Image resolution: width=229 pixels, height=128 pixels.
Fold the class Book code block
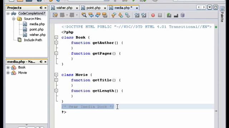point(56,37)
